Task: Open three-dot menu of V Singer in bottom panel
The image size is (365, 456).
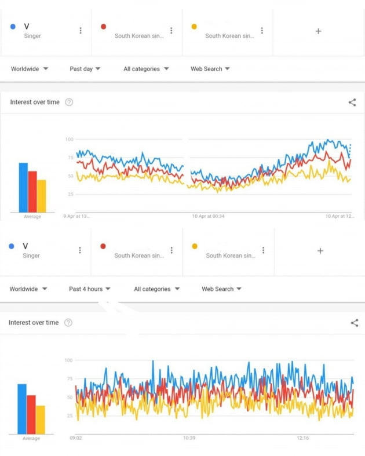Action: tap(80, 250)
